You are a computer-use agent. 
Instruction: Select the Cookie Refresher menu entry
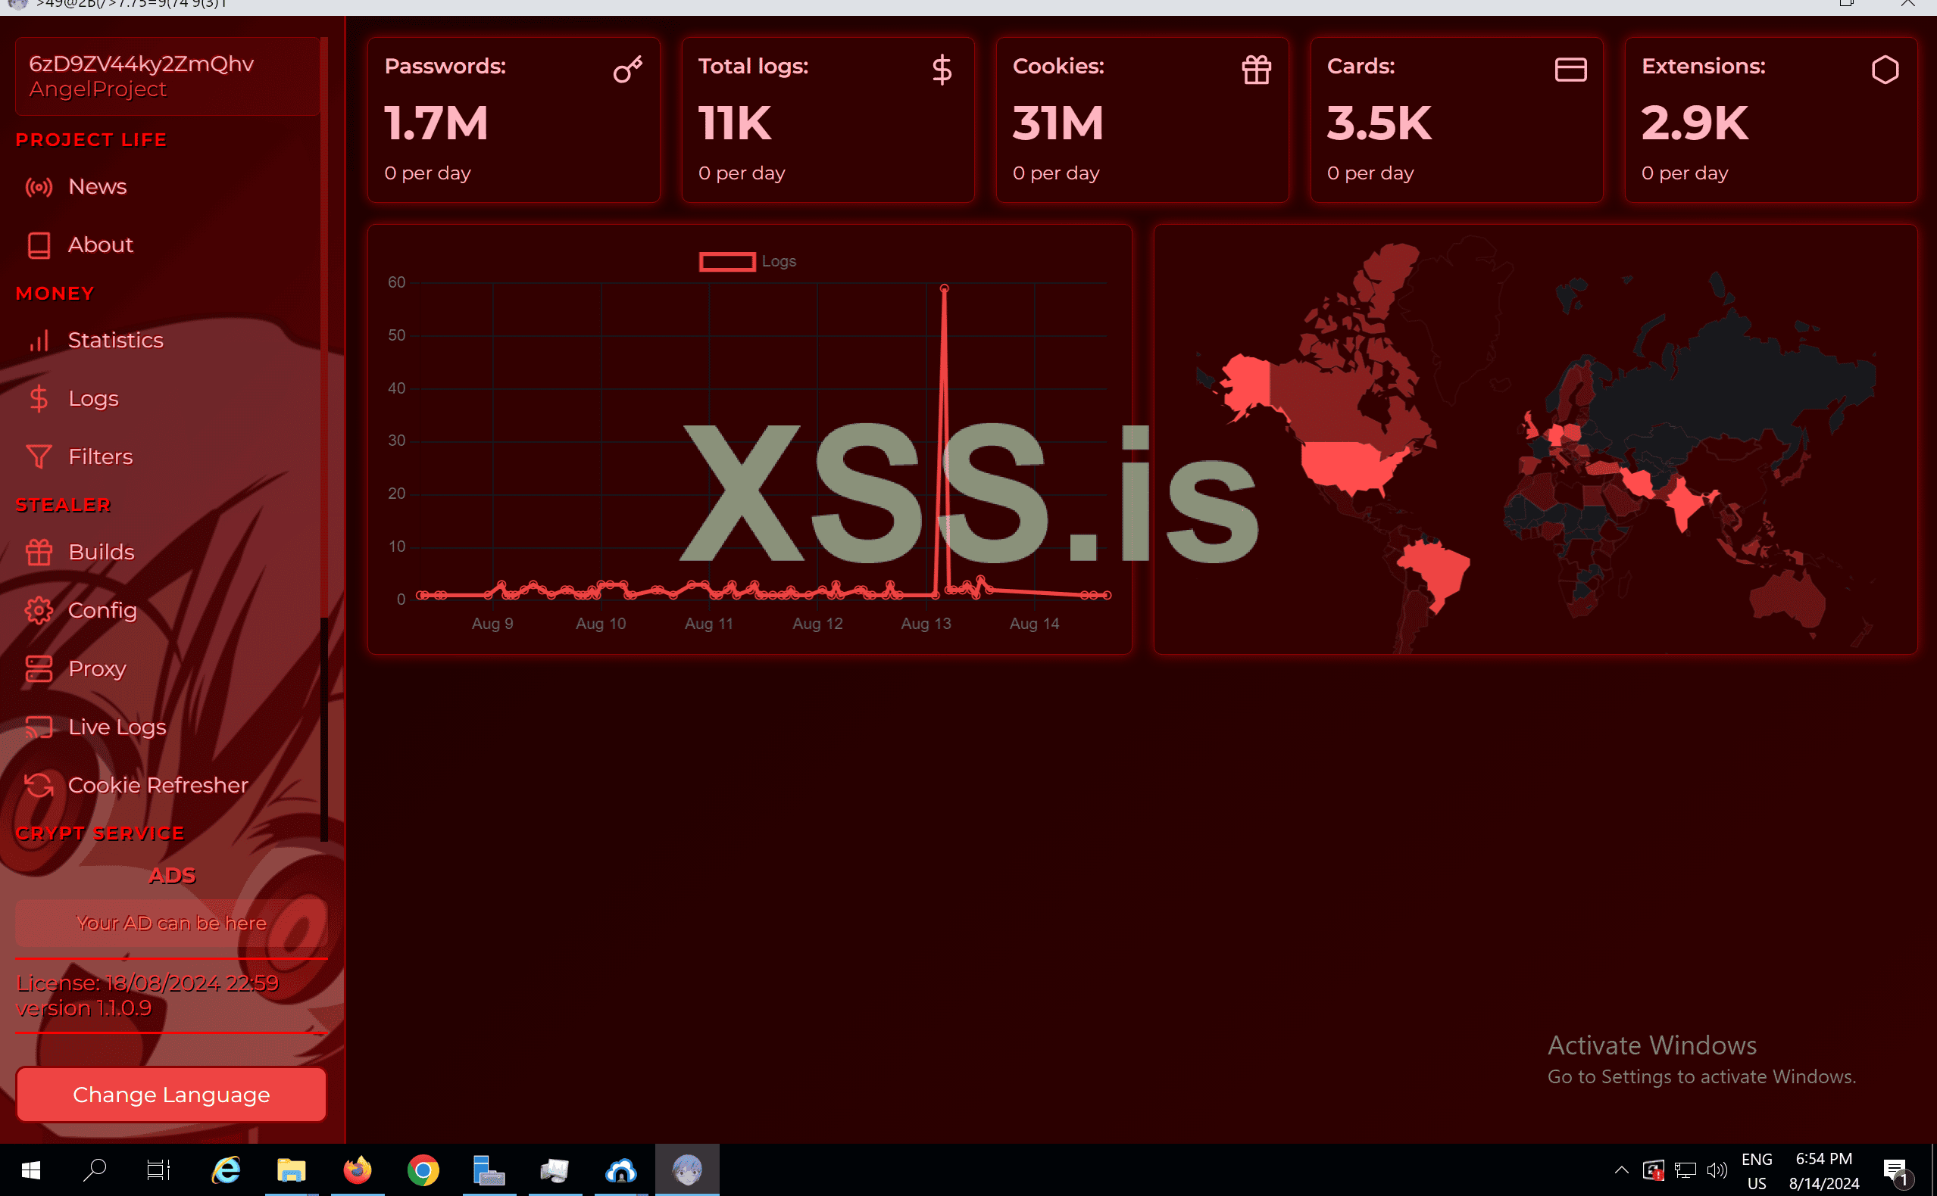point(158,786)
